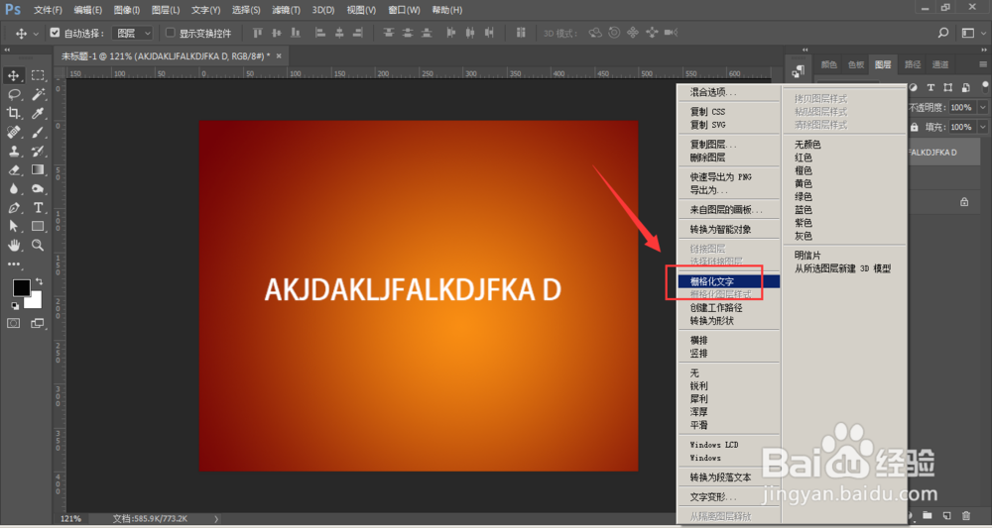
Task: Collapse the right panels double-arrow
Action: click(x=983, y=50)
